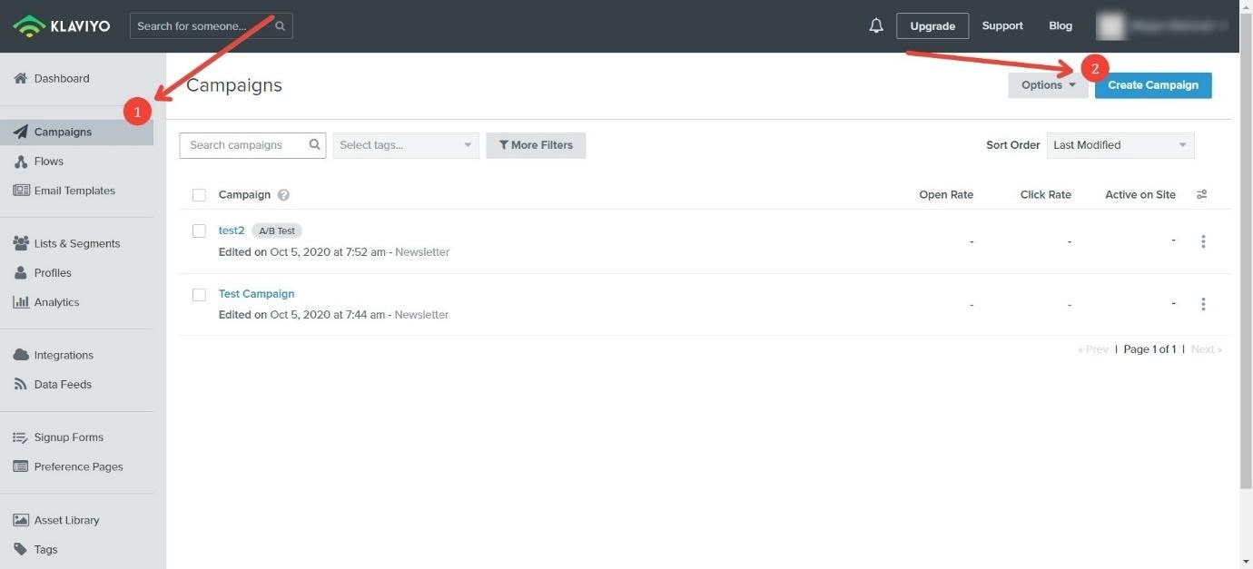1253x569 pixels.
Task: Open the help icon beside Campaign header
Action: [x=283, y=195]
